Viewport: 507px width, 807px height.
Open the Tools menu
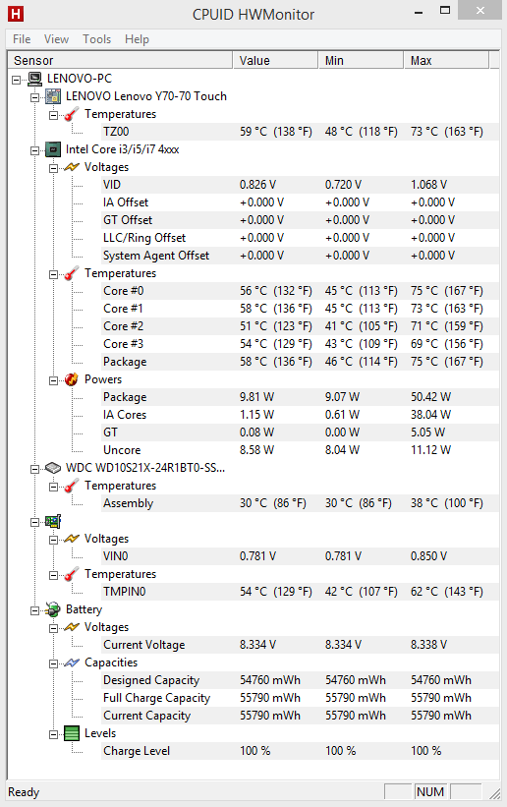[x=96, y=39]
